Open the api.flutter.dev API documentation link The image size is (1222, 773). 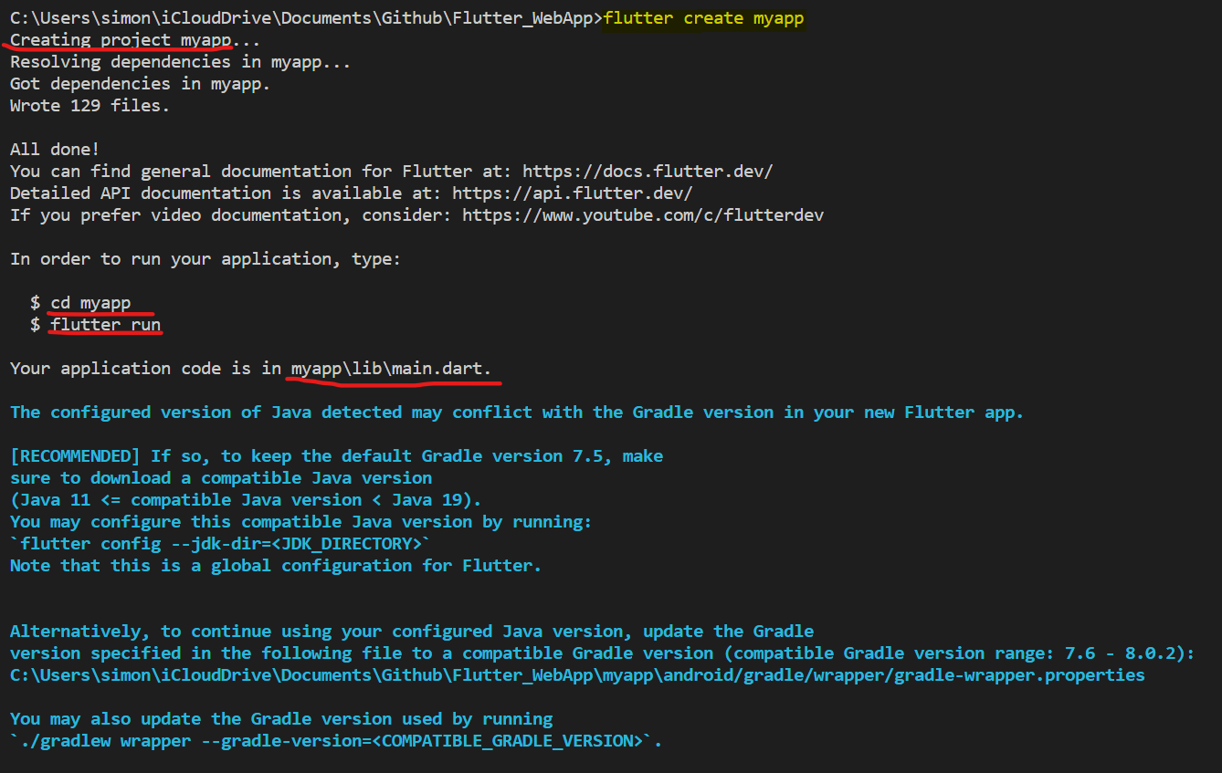pos(573,193)
